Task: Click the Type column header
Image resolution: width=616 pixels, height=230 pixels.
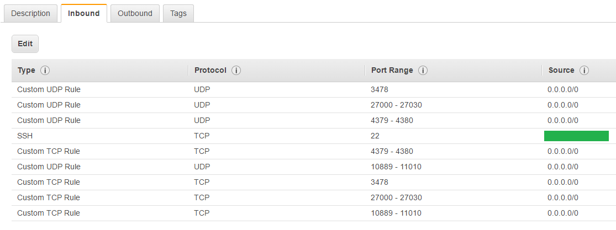Action: (x=26, y=71)
